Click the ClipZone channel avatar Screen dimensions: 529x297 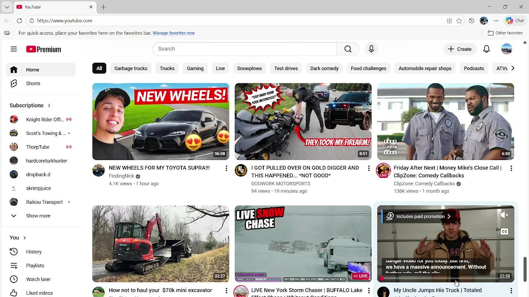(x=384, y=170)
